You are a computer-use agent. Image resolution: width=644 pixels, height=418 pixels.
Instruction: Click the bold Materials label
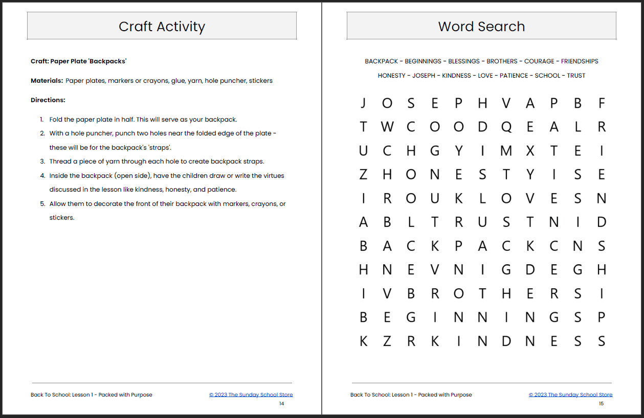(x=47, y=81)
